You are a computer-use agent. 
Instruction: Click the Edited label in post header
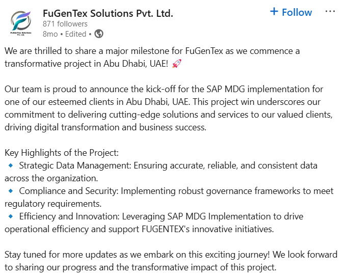(x=75, y=34)
